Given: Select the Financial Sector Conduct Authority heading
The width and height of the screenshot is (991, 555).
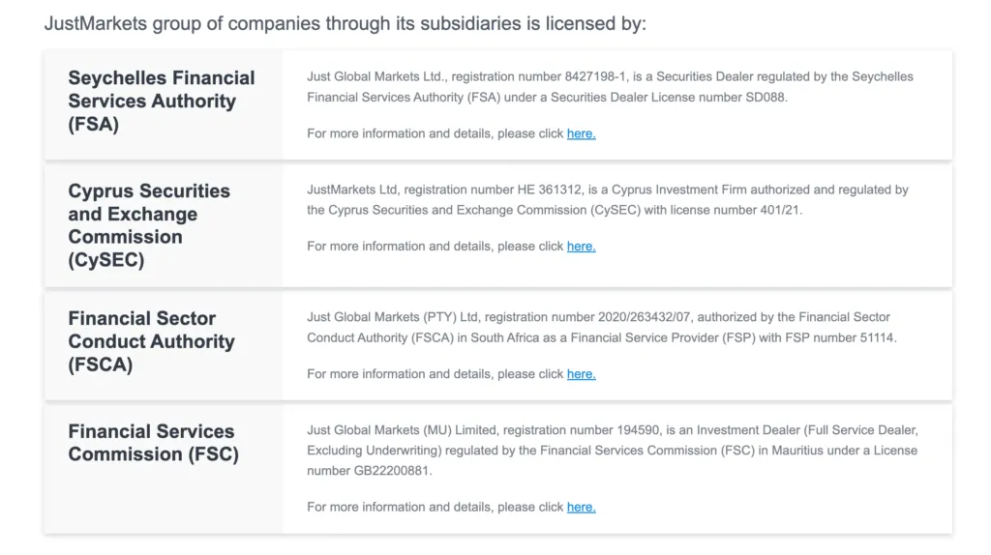Looking at the screenshot, I should (151, 341).
